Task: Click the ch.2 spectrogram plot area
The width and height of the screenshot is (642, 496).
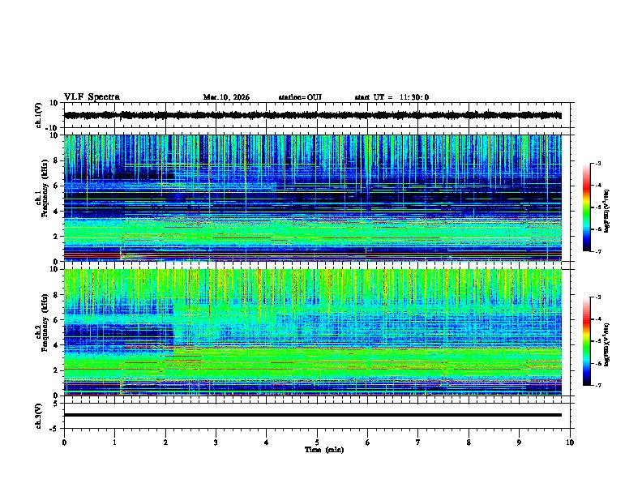Action: click(312, 332)
